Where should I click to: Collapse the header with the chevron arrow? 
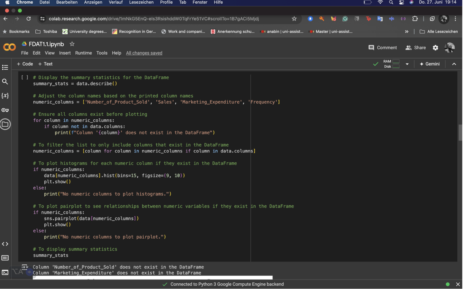454,64
